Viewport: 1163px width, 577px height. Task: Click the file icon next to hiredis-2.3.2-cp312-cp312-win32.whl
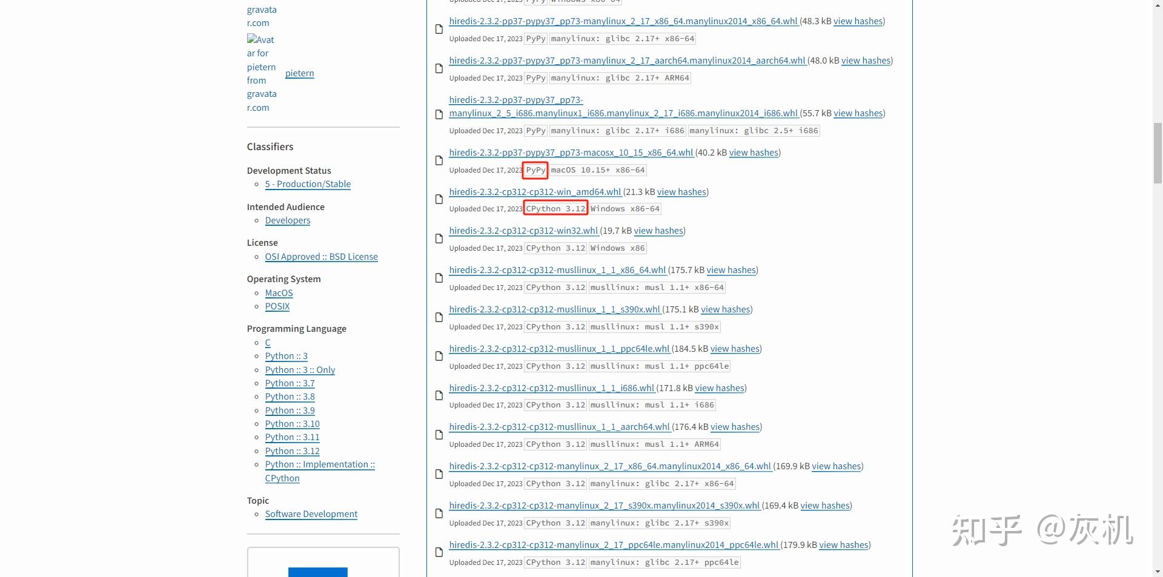[x=439, y=239]
